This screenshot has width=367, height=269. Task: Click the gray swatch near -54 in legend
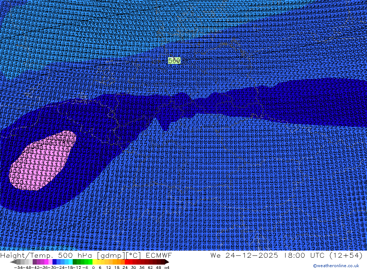[x=19, y=262]
